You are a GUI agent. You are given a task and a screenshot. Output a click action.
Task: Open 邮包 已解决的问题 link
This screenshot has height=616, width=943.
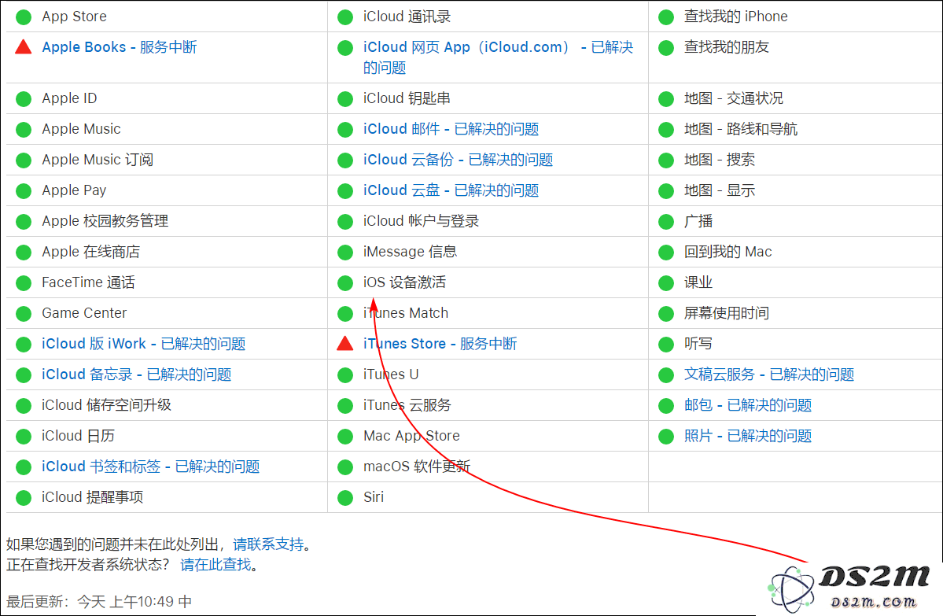pos(748,405)
